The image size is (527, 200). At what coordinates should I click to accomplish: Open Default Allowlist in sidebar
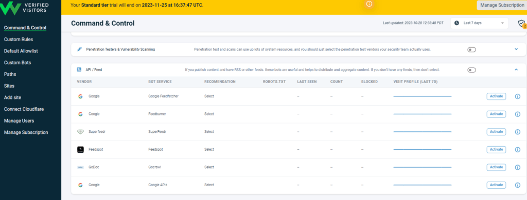tap(21, 51)
